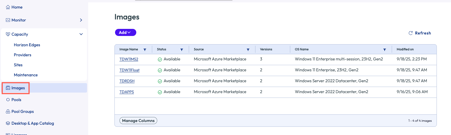Filter the Image Name column
451x135 pixels.
tap(145, 50)
